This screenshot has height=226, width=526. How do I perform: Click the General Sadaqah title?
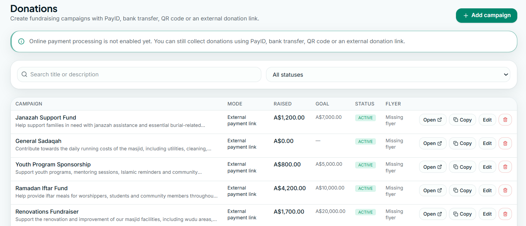pyautogui.click(x=38, y=141)
